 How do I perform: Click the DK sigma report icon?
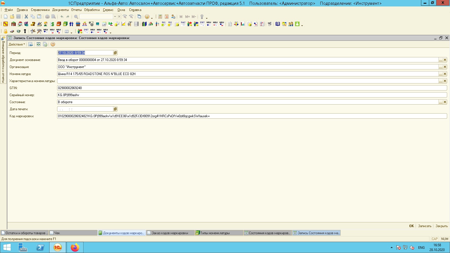click(262, 24)
